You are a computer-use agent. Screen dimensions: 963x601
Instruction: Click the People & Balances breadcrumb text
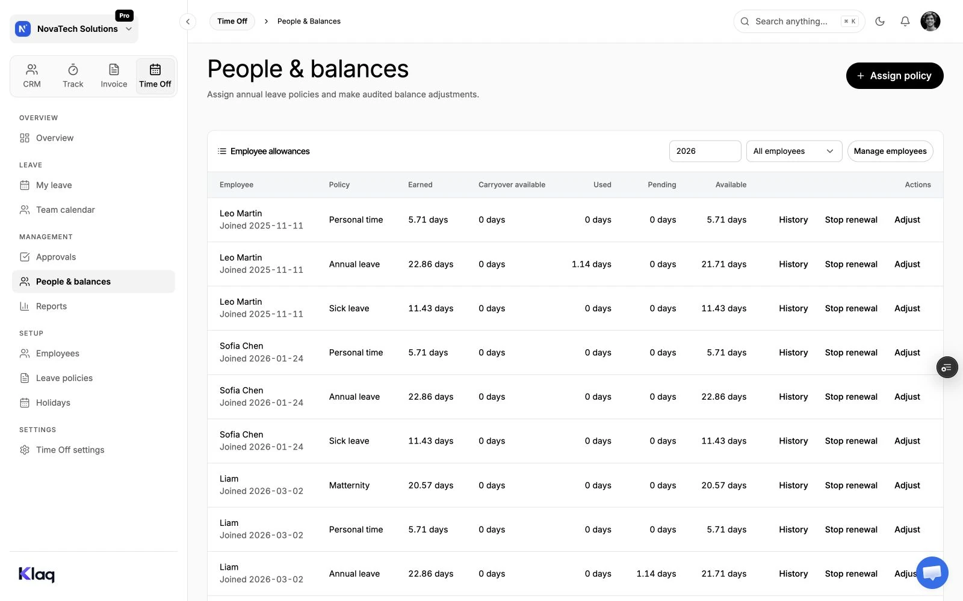click(309, 22)
